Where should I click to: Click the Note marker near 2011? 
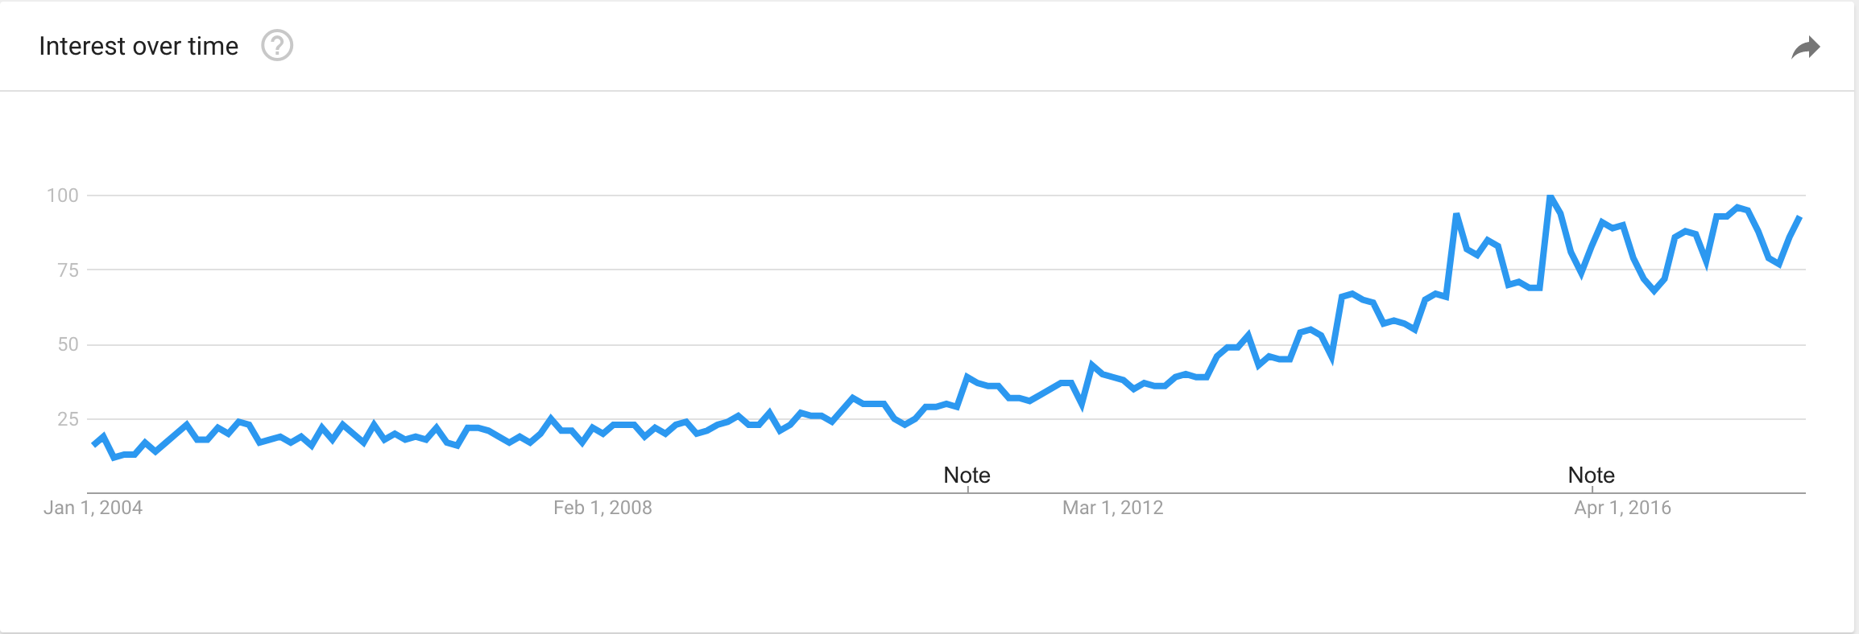967,475
